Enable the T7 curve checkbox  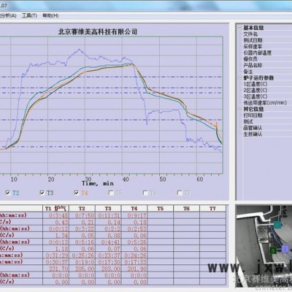[180, 193]
